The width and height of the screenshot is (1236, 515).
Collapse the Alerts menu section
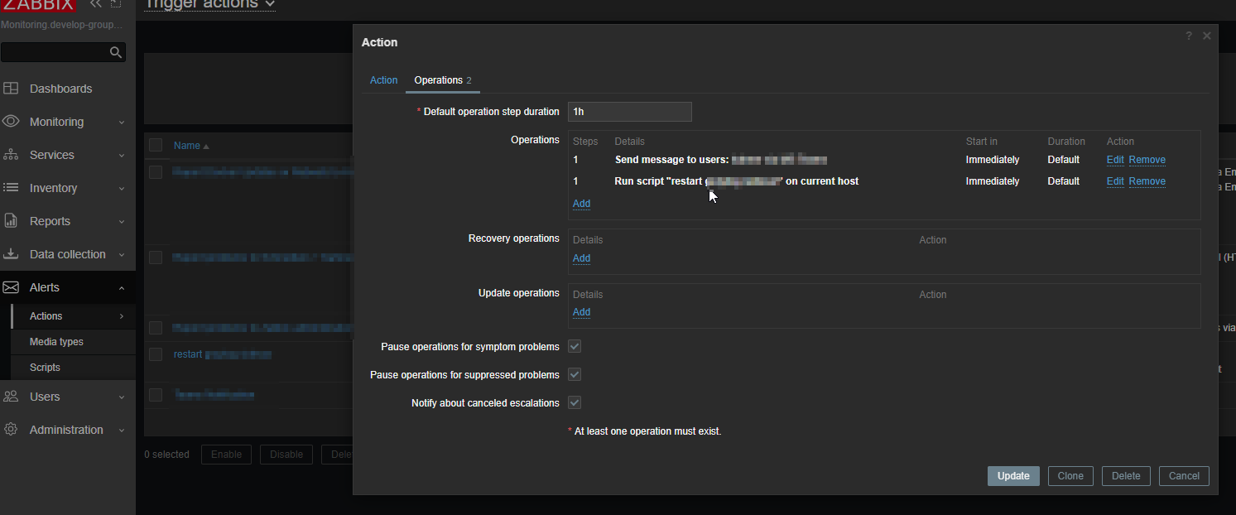[122, 288]
